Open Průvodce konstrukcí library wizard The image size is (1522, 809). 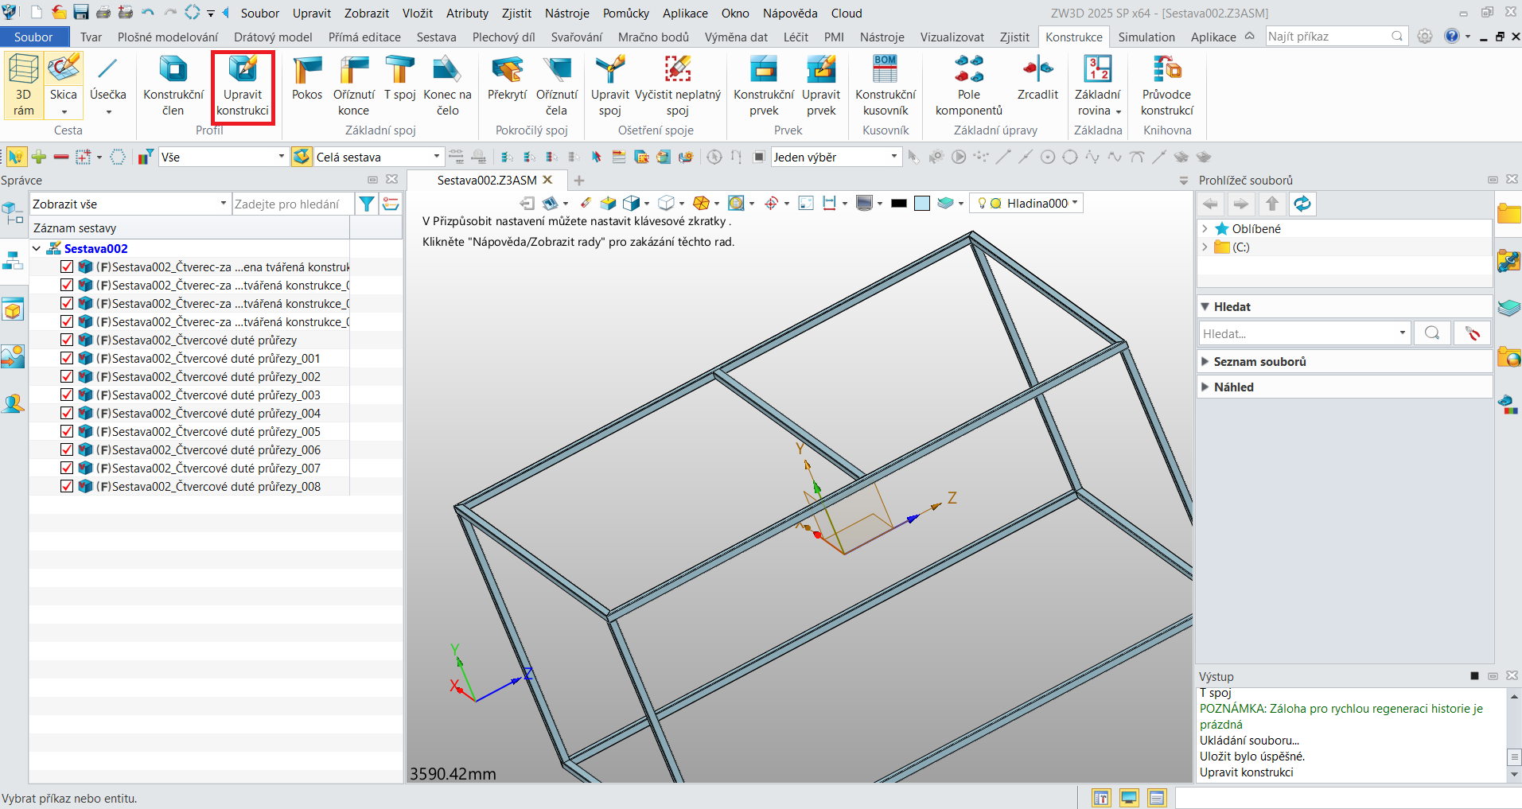(x=1167, y=85)
